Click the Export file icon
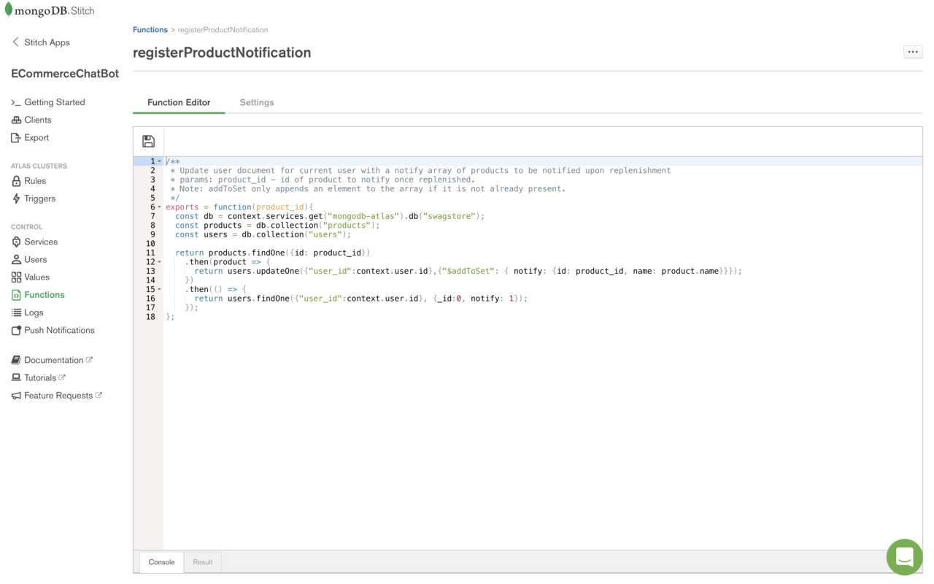 pyautogui.click(x=16, y=138)
